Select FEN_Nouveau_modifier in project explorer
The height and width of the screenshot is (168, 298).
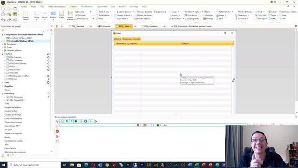coord(19,76)
